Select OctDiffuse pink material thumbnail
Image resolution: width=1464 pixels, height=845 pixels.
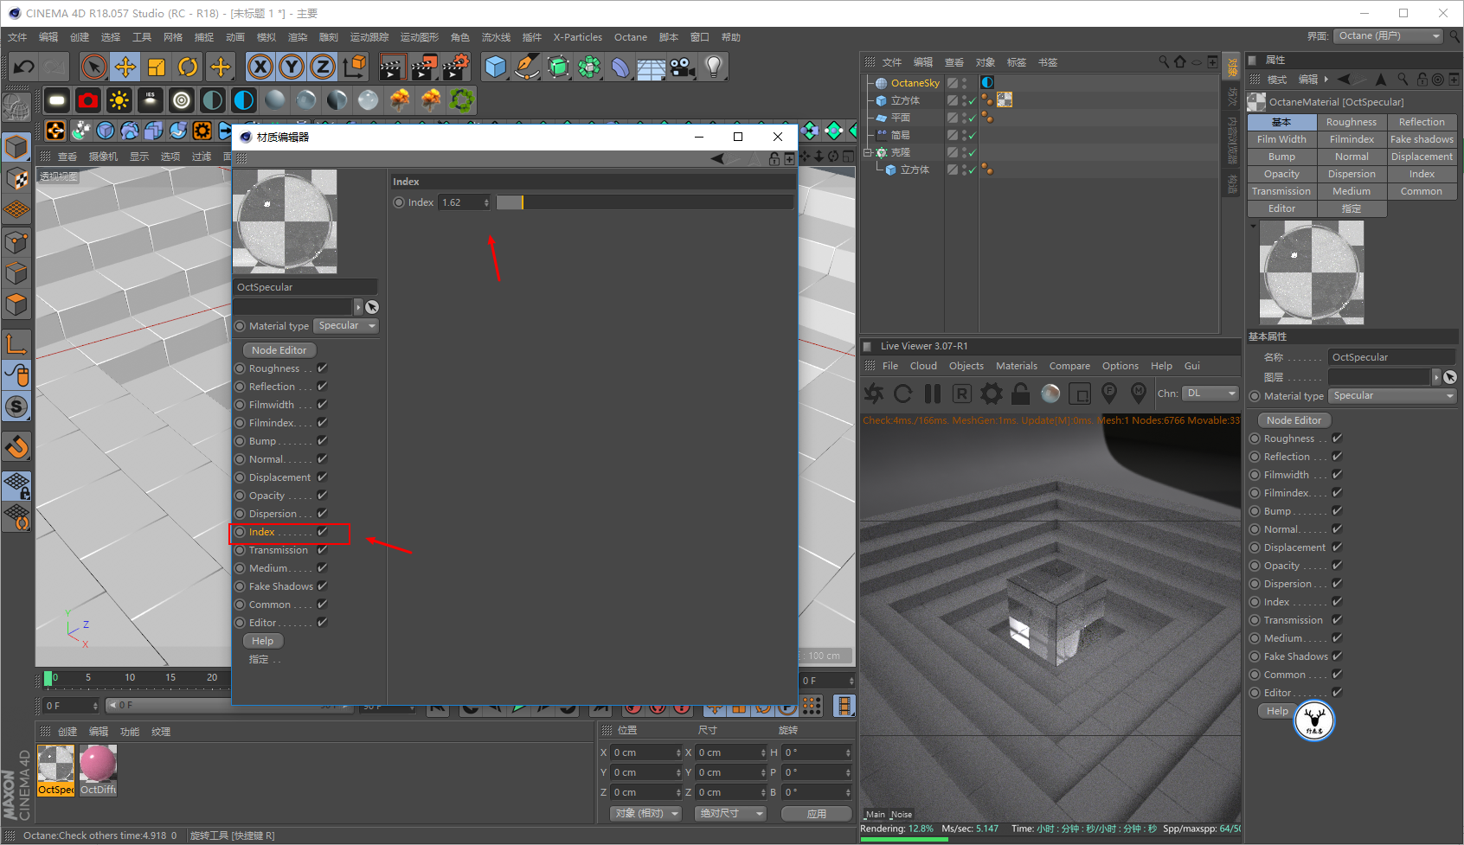98,770
